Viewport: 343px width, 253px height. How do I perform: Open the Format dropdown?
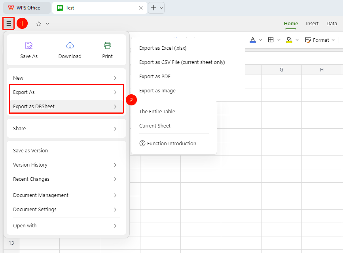tap(320, 40)
